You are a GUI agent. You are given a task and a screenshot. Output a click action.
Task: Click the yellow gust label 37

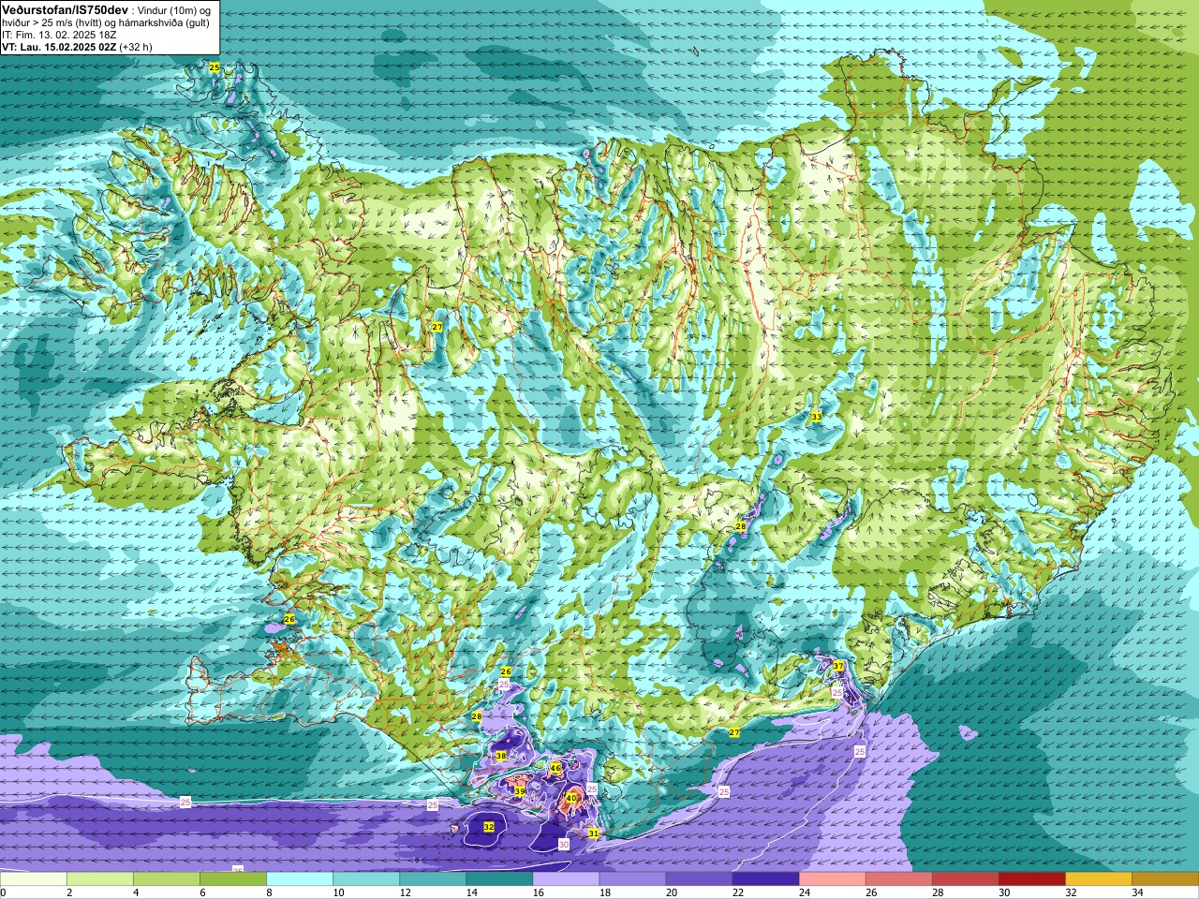[x=838, y=666]
